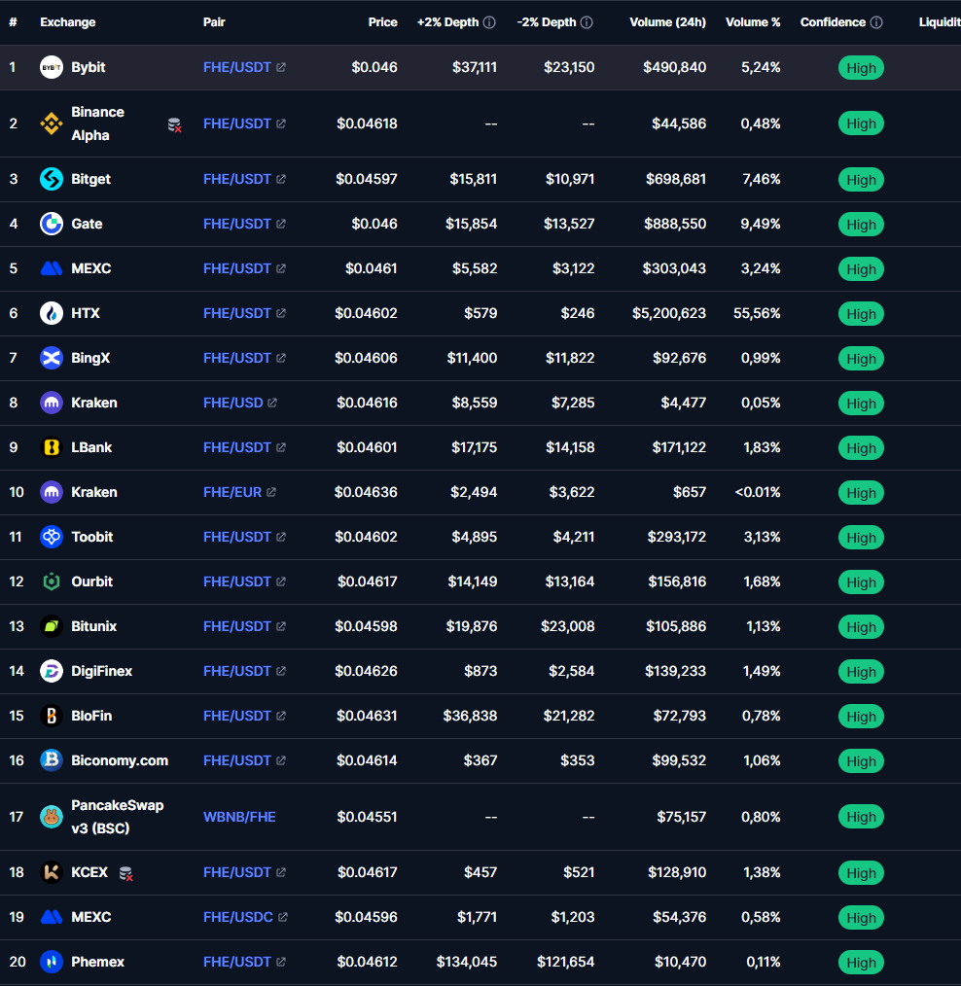Click the Binance Alpha logo icon
This screenshot has height=986, width=961.
pyautogui.click(x=51, y=123)
